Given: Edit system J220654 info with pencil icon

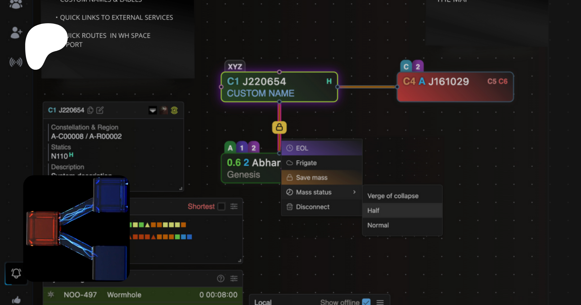Looking at the screenshot, I should click(x=100, y=110).
